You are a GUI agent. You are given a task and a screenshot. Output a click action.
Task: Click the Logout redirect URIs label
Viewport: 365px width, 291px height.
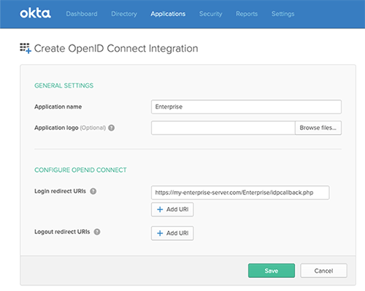62,232
